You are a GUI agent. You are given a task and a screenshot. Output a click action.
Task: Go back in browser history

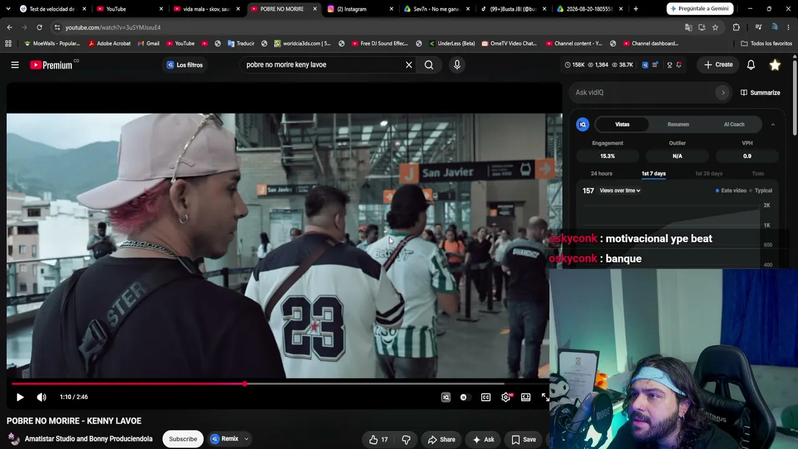pos(9,27)
